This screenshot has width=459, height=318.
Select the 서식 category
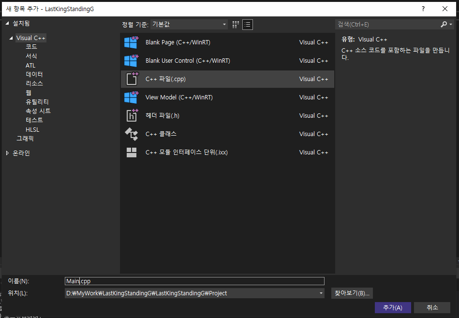tap(31, 56)
